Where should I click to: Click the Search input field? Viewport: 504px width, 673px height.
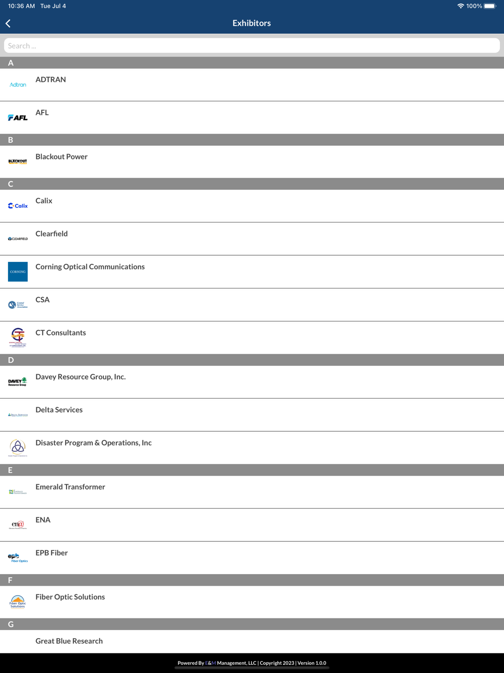click(252, 46)
